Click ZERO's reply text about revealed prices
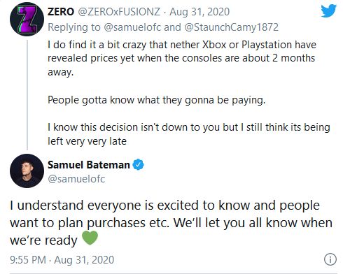 tap(182, 58)
